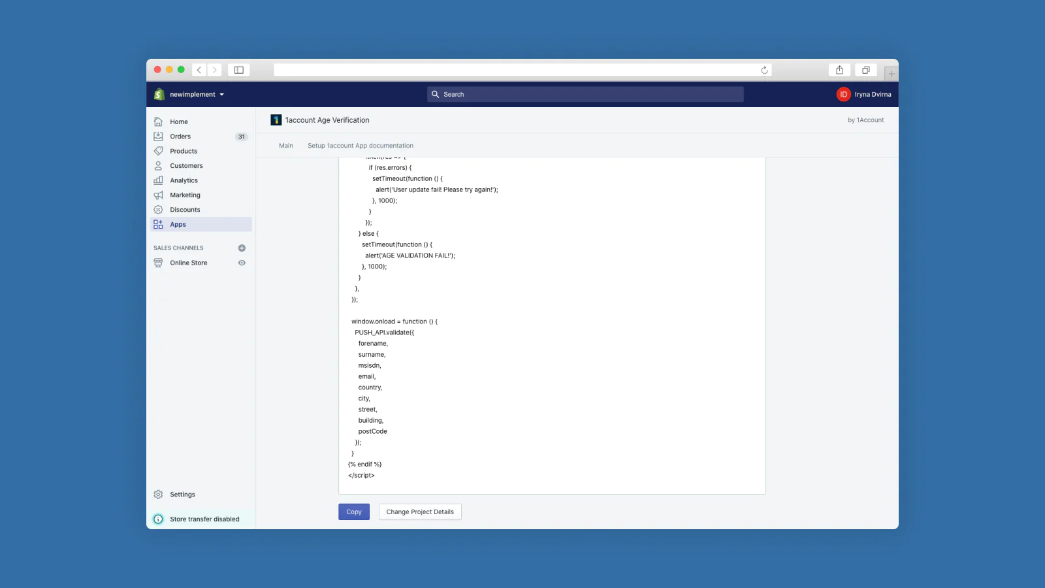This screenshot has height=588, width=1045.
Task: Open Discounts in the sidebar
Action: point(185,210)
